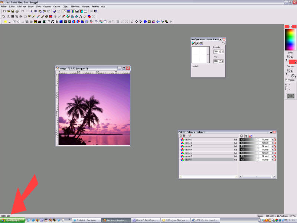This screenshot has width=297, height=223.
Task: Select the Preset Shapes tool
Action: 89,16
